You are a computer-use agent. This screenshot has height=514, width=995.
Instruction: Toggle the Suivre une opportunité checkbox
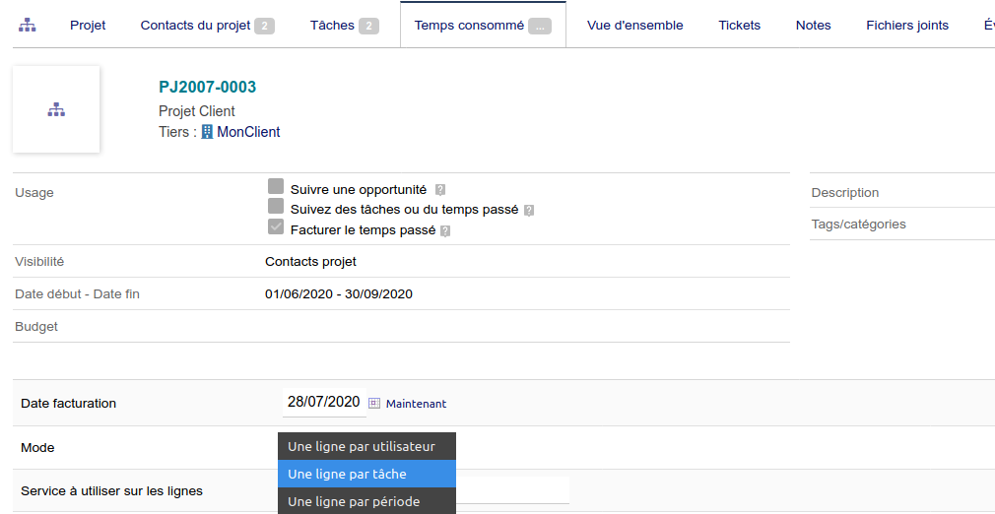276,187
